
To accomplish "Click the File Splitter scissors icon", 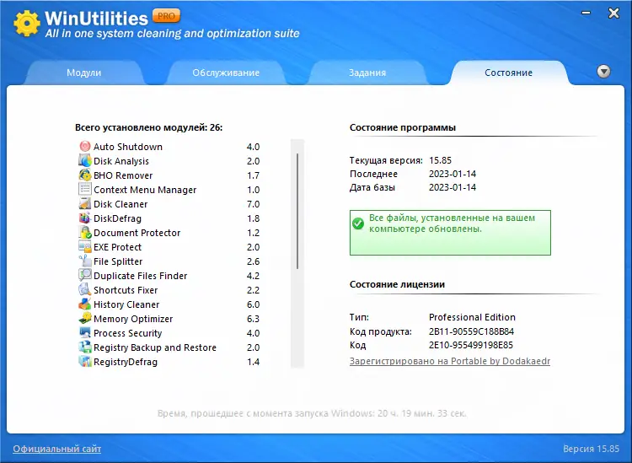I will [84, 261].
